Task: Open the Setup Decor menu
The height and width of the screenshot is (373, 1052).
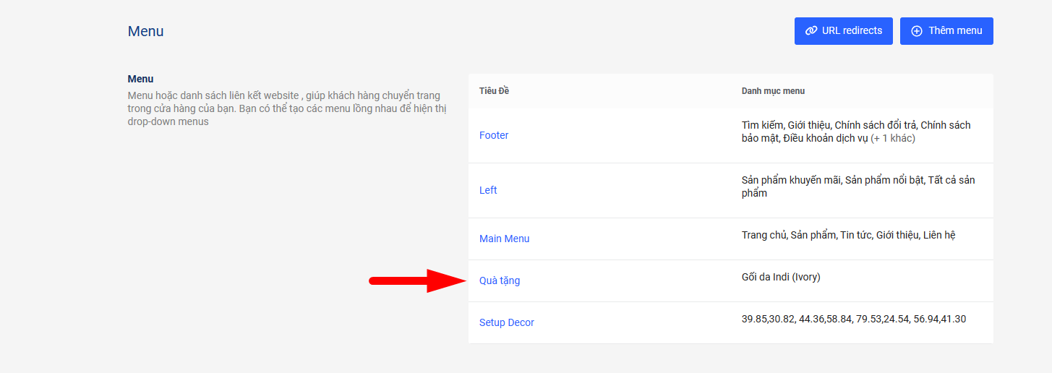Action: (506, 322)
